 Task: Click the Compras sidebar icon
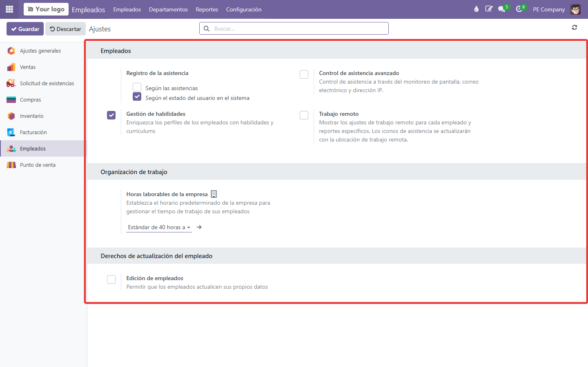pos(11,99)
